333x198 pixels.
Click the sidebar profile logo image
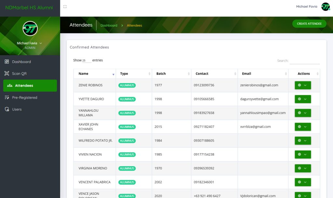(30, 29)
